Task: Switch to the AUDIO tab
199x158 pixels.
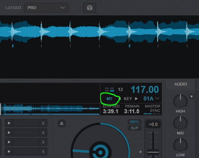Action: [x=181, y=84]
